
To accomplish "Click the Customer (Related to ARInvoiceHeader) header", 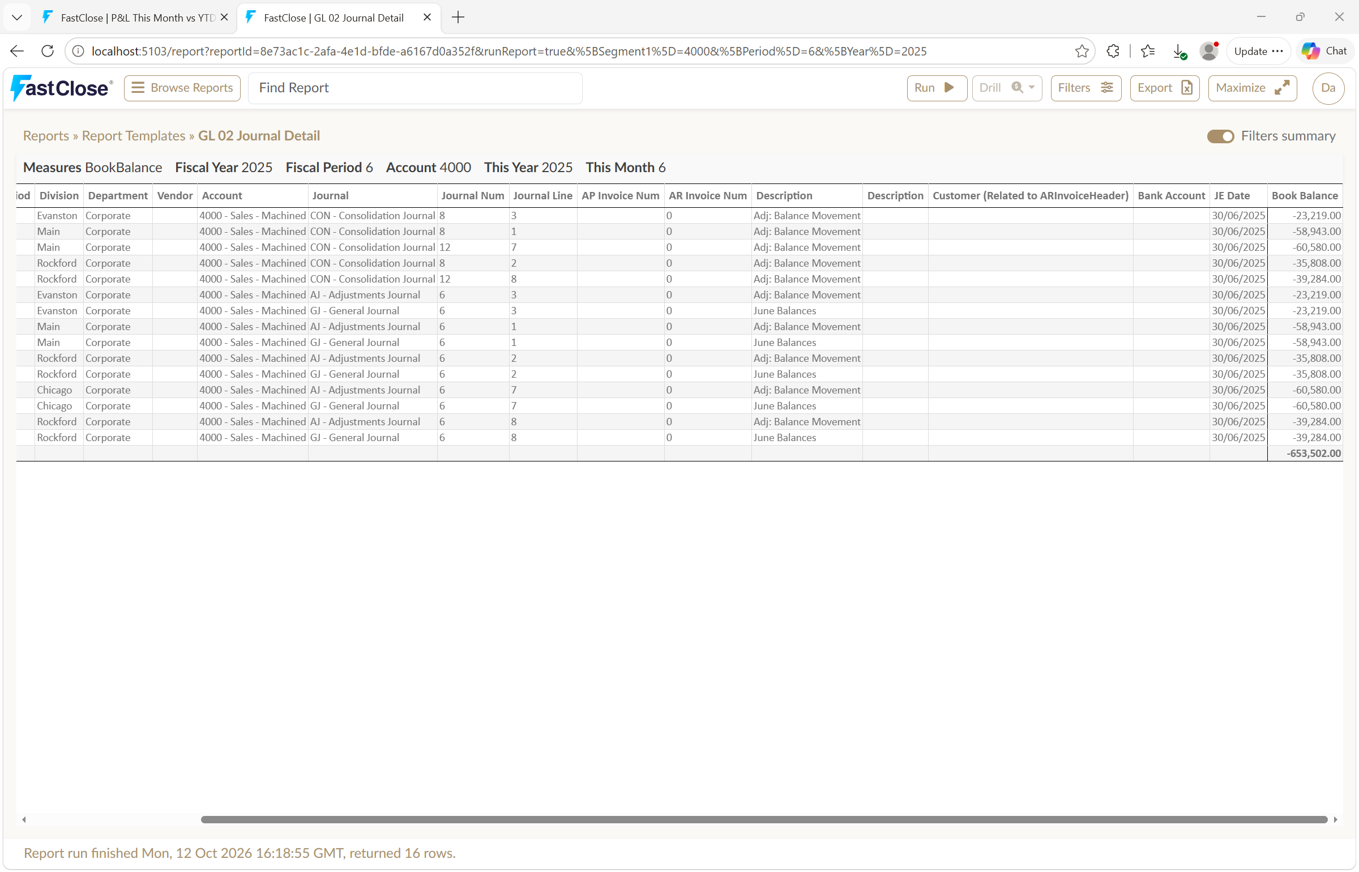I will [x=1031, y=196].
